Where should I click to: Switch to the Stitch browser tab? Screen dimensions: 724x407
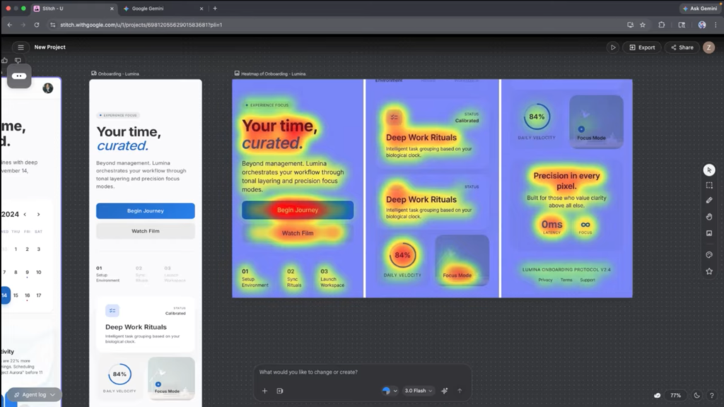click(73, 8)
